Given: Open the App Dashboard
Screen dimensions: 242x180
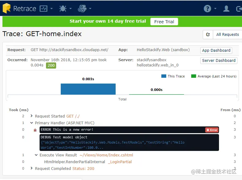Looking at the screenshot, I should (x=216, y=50).
